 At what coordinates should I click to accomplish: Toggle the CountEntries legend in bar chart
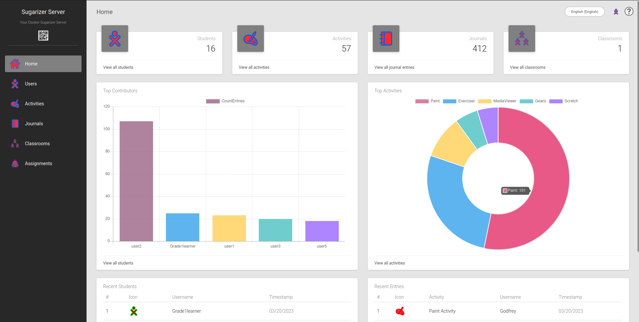click(x=225, y=101)
